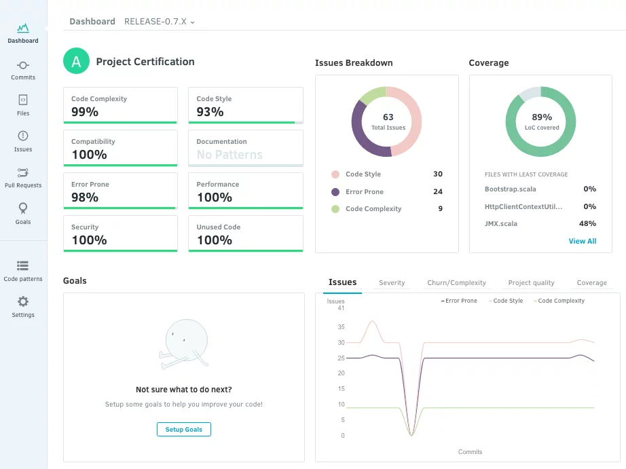Follow the View All coverage link
The image size is (626, 469).
(582, 241)
